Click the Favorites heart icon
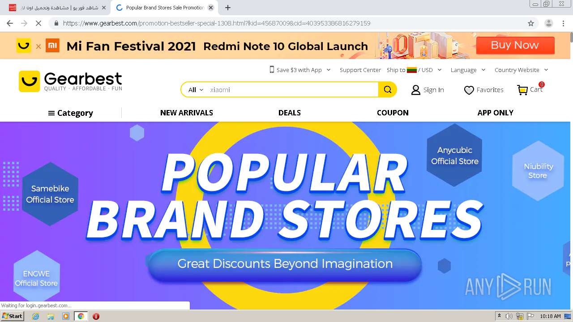 (x=469, y=90)
